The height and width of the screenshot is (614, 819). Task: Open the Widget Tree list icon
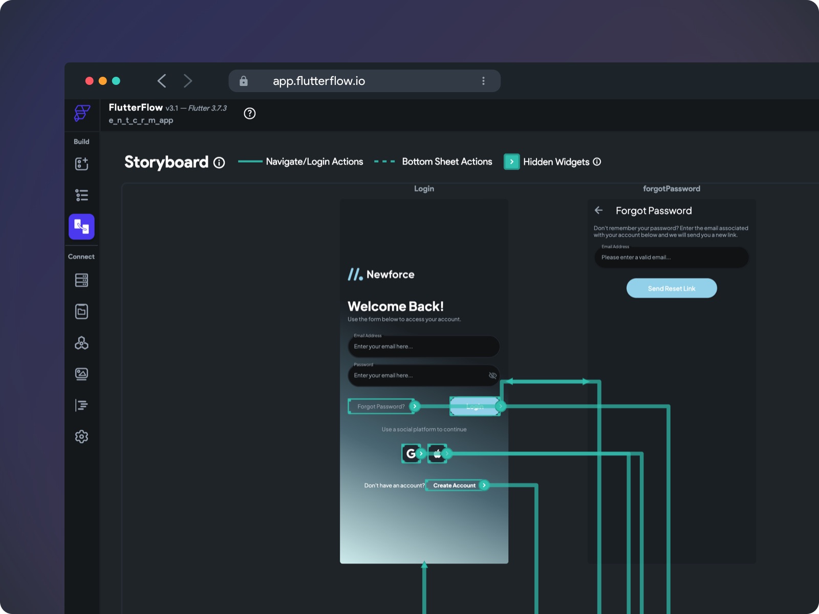click(81, 195)
